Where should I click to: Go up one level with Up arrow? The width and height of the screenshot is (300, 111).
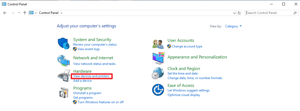point(25,13)
